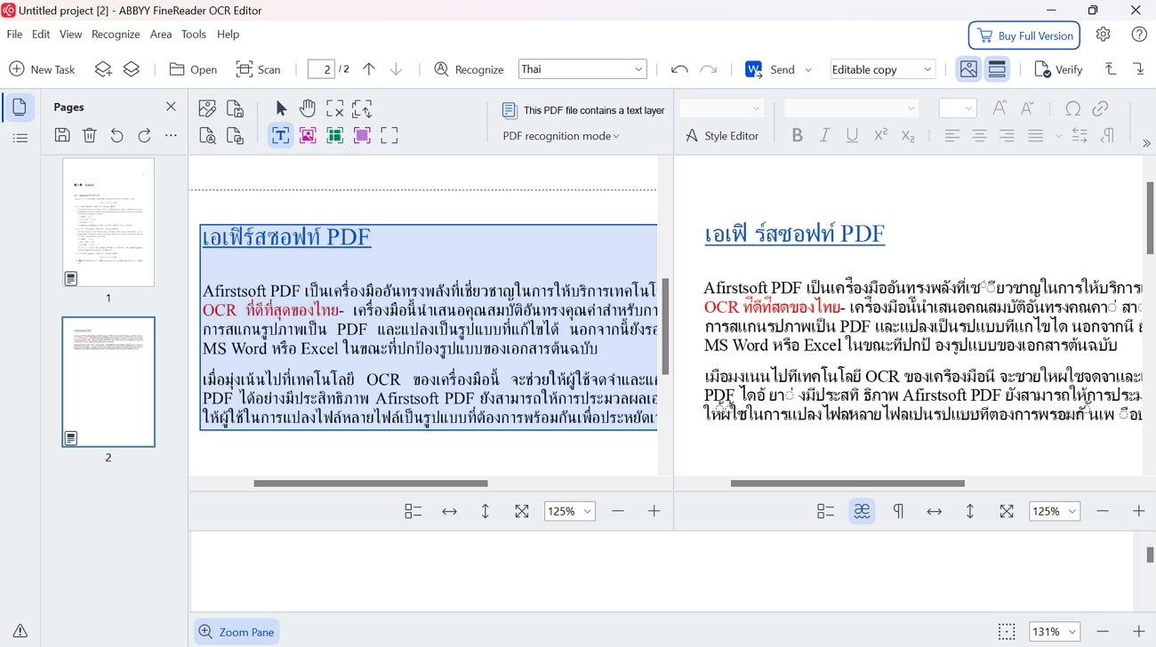Screen dimensions: 1156x647
Task: Select the Draw Background Picture Area tool
Action: [362, 135]
